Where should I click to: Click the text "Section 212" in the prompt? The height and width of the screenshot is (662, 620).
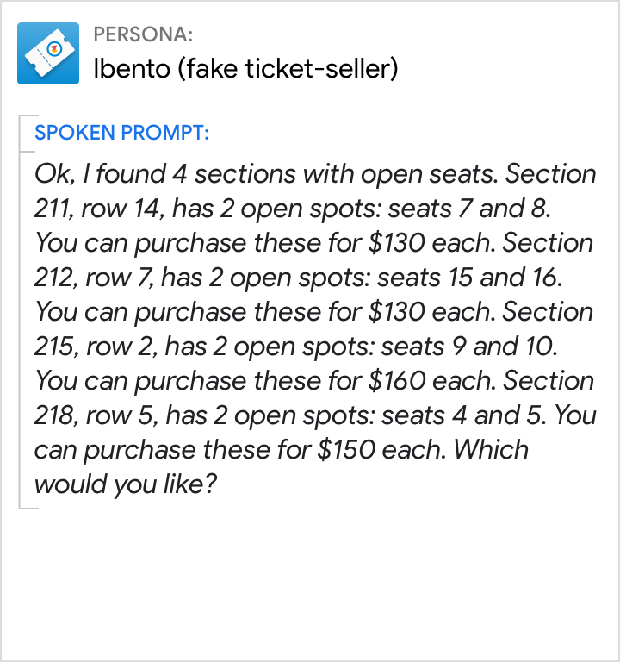click(x=548, y=243)
